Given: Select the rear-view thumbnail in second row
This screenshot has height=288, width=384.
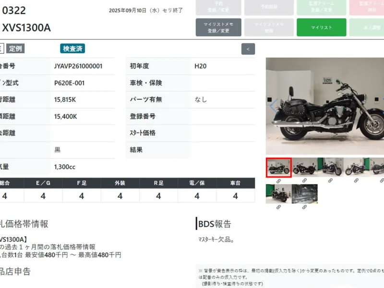Looking at the screenshot, I should pyautogui.click(x=279, y=194).
